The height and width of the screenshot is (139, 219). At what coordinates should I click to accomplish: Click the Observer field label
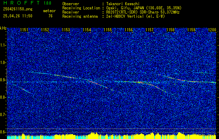[71, 4]
